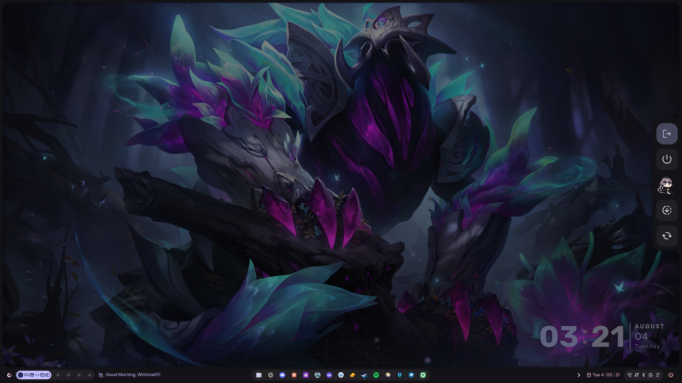Launch the orange elephant app in dock
Screen dimensions: 682x383
[353, 375]
